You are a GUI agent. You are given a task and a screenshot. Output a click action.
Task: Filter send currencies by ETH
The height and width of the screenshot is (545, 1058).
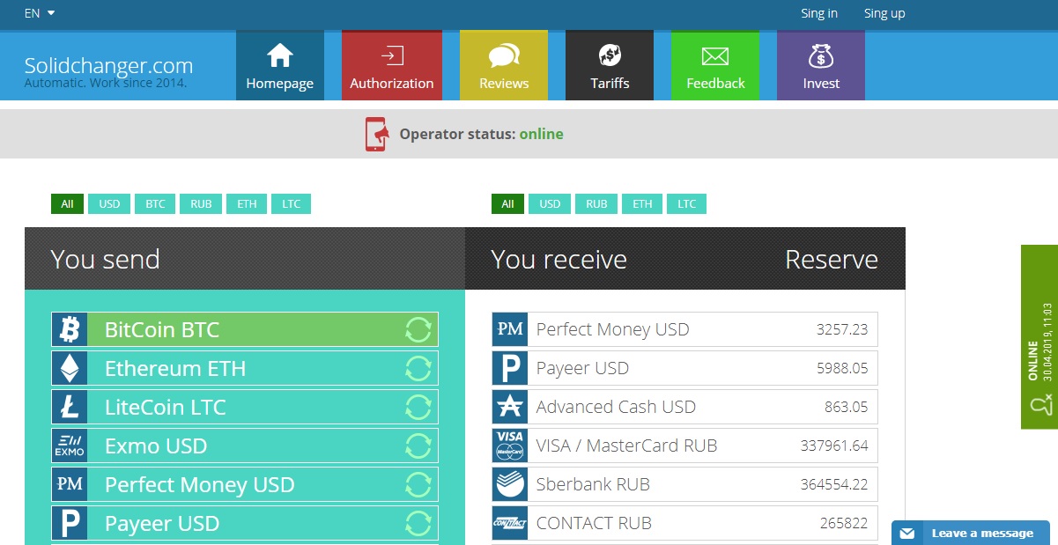click(x=247, y=204)
